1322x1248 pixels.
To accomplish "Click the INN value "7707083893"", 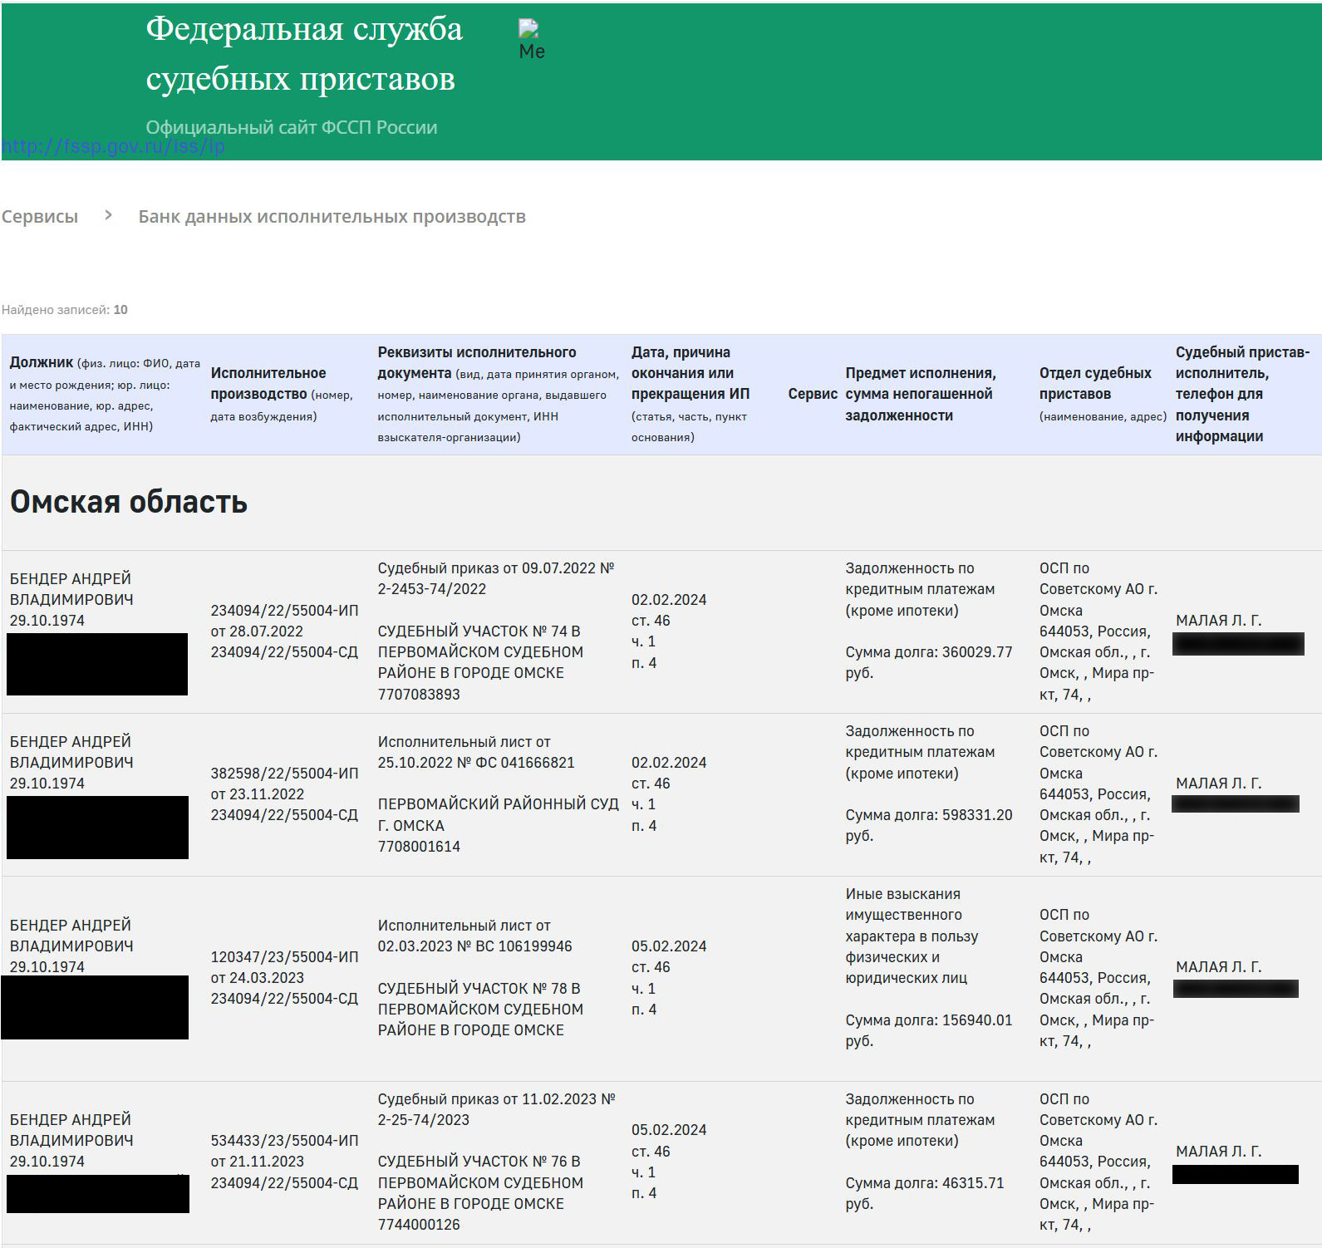I will (x=419, y=695).
